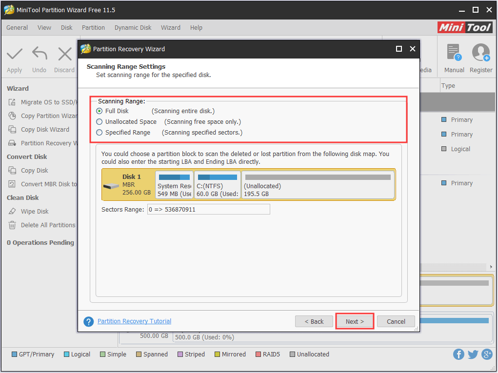Open the View menu

point(44,28)
